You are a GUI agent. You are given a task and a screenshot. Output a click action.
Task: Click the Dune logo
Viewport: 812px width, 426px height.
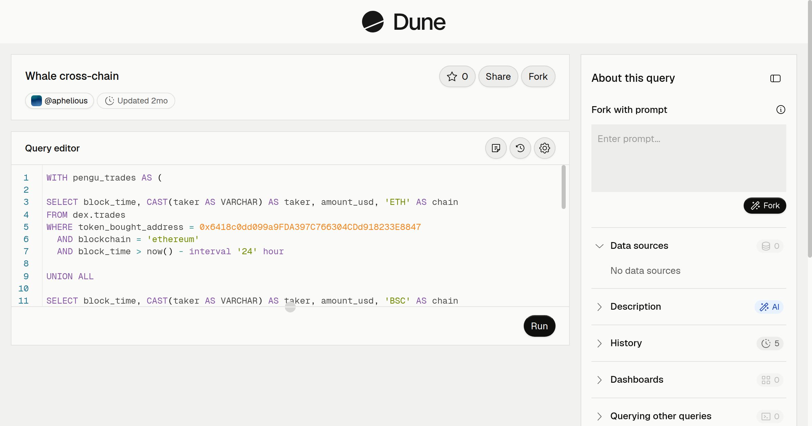pos(404,22)
